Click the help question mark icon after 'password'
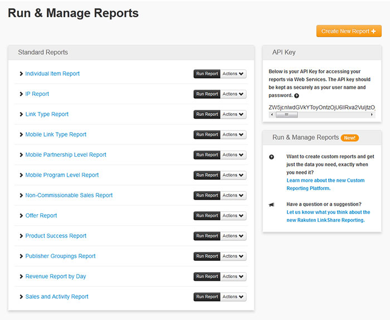This screenshot has height=320, width=390. 296,96
